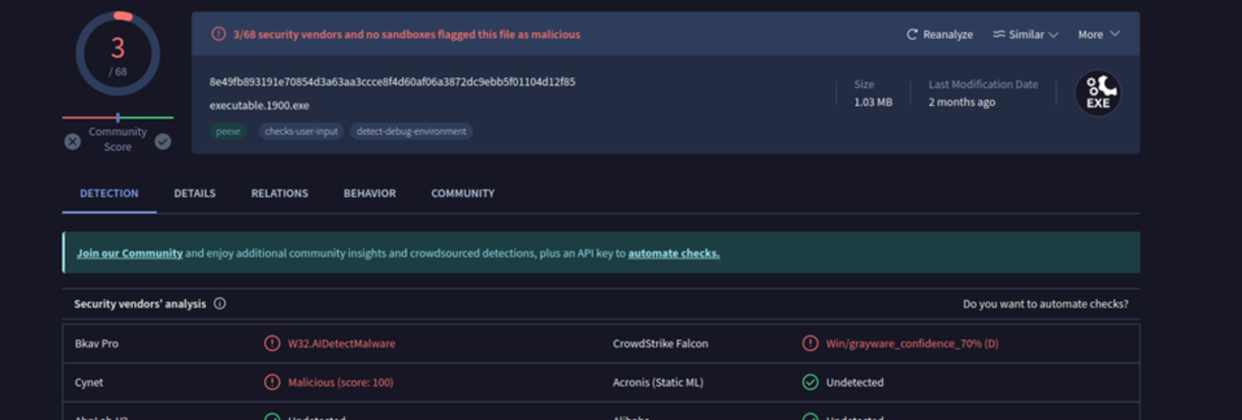Vote negative with community score X
Viewport: 1242px width, 420px height.
(x=72, y=141)
